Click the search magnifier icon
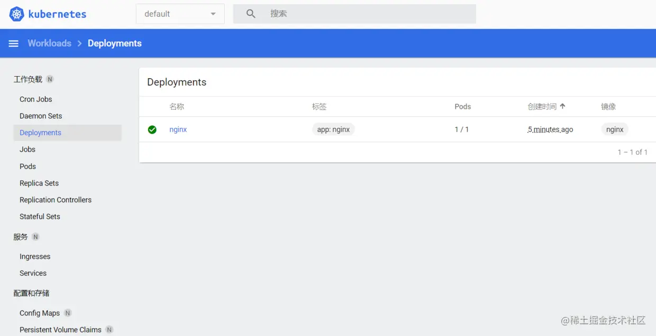The height and width of the screenshot is (336, 656). (x=251, y=14)
